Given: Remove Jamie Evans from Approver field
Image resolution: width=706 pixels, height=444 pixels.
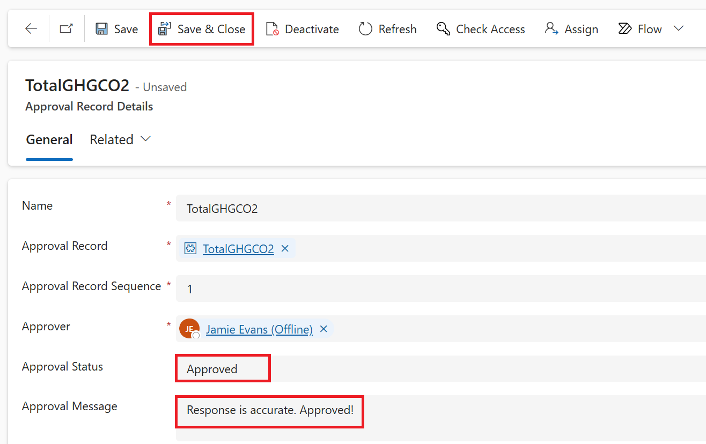Looking at the screenshot, I should (323, 329).
